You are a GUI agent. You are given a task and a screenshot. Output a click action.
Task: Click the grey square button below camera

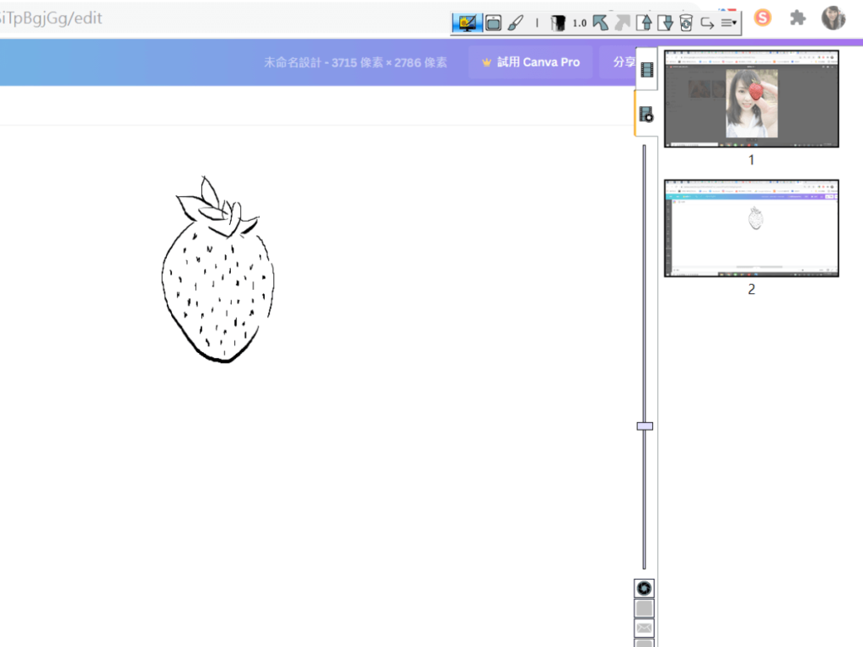tap(644, 608)
